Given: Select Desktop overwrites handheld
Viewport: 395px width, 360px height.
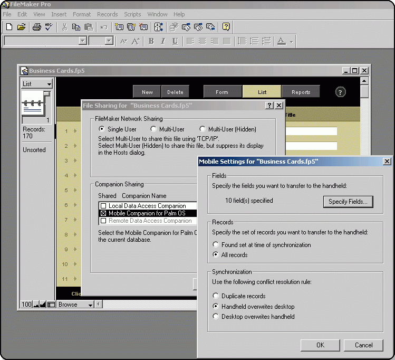Looking at the screenshot, I should [215, 316].
